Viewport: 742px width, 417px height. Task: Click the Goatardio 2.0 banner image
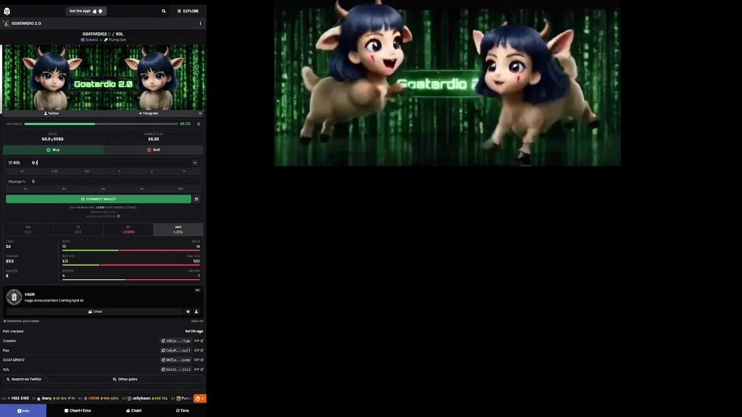pyautogui.click(x=104, y=77)
